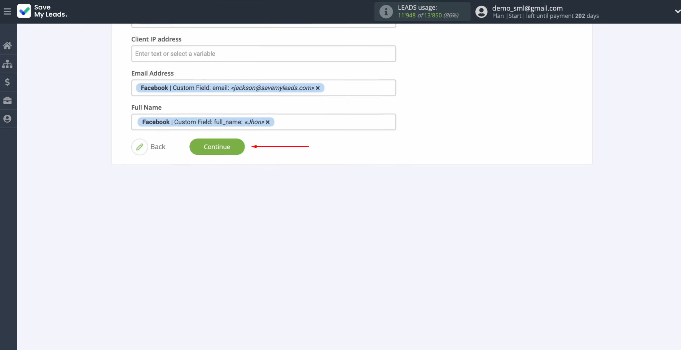Click the Save My Leads logo

42,11
